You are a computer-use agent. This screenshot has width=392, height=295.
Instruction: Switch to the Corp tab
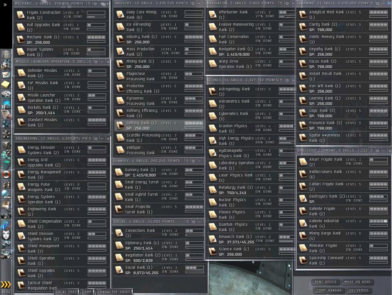pos(87,292)
